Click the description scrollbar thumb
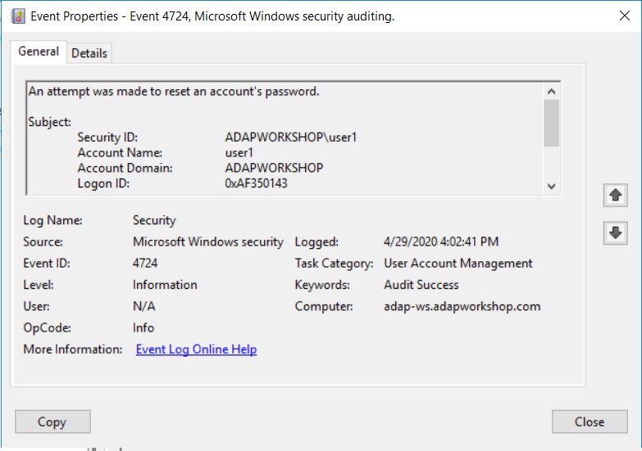Screen dimensions: 642x451 click(551, 123)
